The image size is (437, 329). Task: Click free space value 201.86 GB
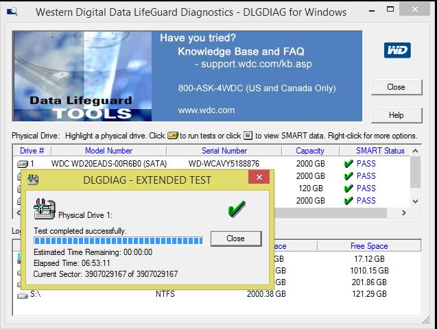[369, 282]
